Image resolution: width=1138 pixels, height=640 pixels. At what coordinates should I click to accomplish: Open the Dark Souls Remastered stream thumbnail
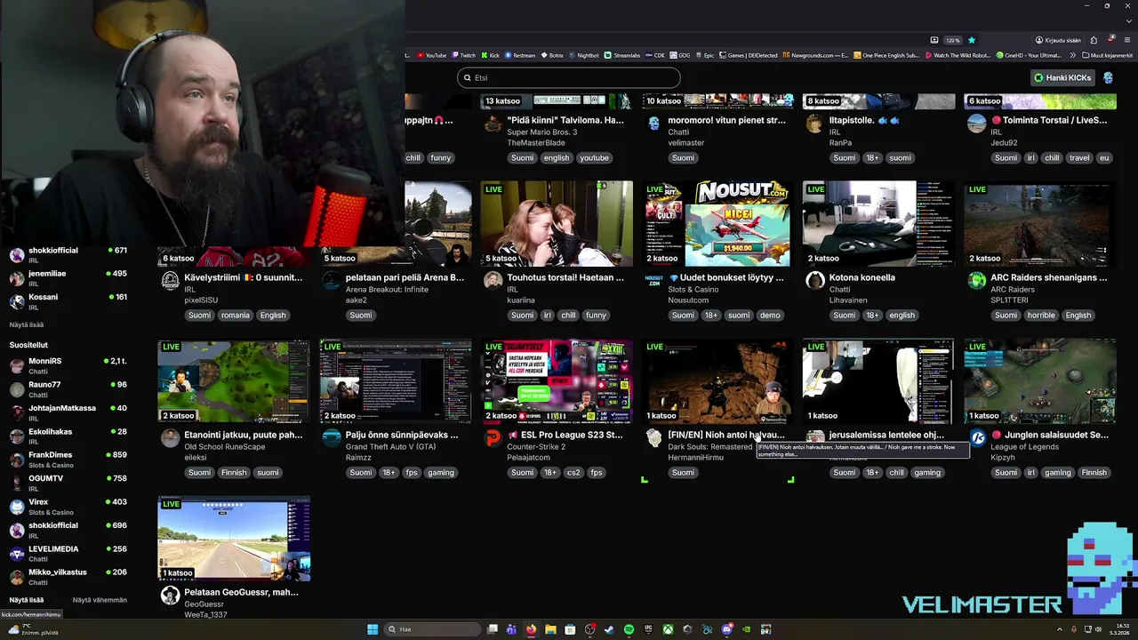coord(717,380)
